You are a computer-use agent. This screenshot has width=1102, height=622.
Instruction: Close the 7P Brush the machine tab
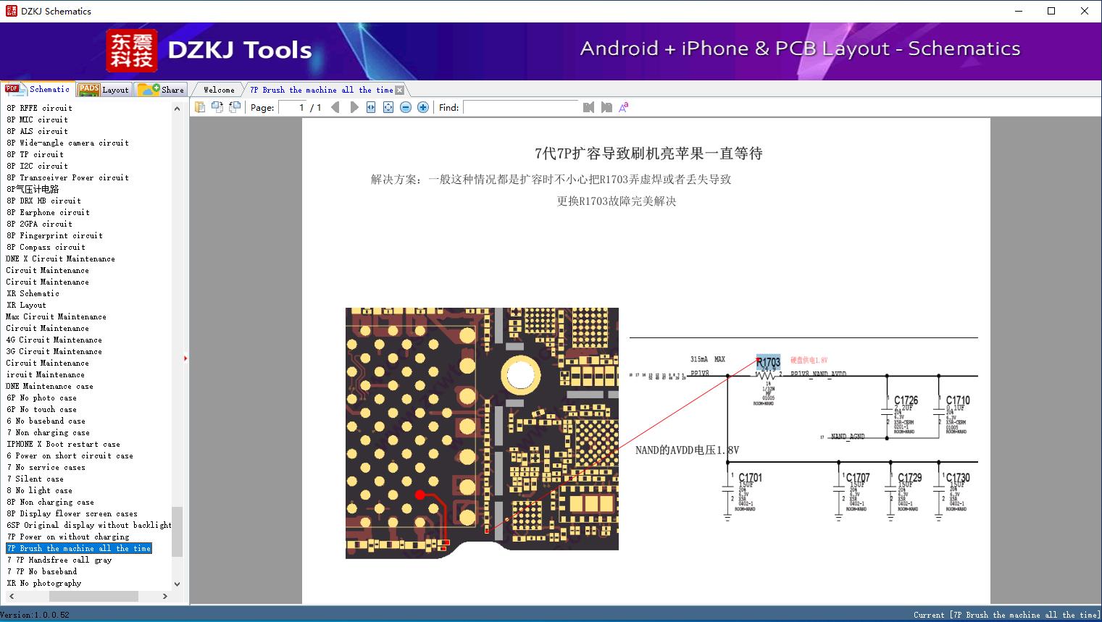click(x=399, y=90)
